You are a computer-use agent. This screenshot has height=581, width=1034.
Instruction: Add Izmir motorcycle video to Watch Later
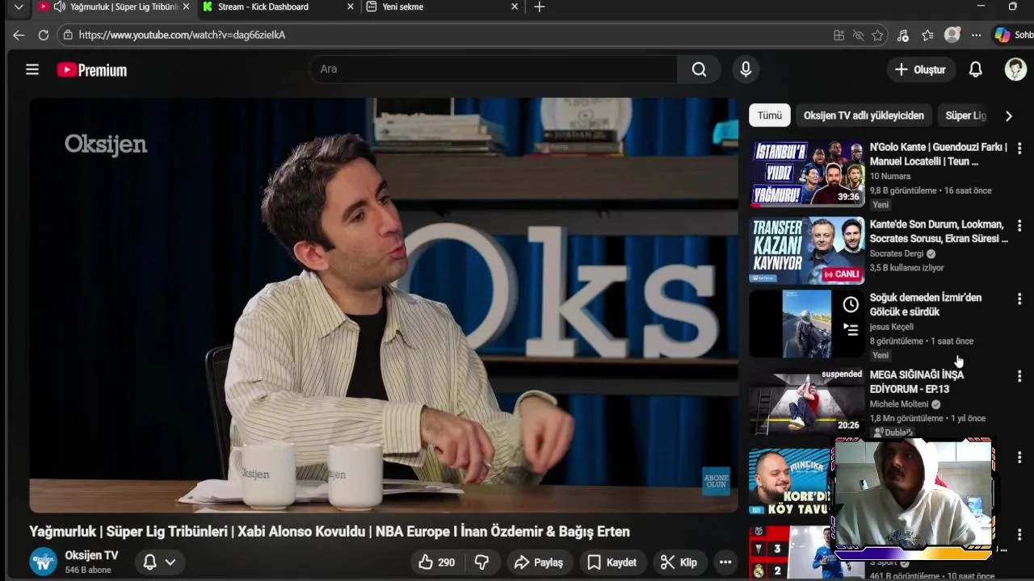click(x=851, y=305)
